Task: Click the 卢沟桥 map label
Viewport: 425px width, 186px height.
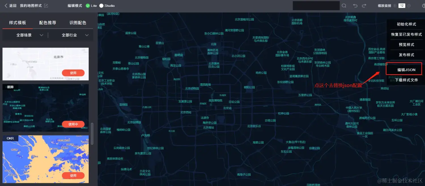Action: coord(145,136)
